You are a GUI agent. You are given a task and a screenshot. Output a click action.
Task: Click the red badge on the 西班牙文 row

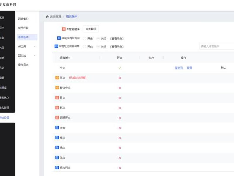tap(57, 118)
